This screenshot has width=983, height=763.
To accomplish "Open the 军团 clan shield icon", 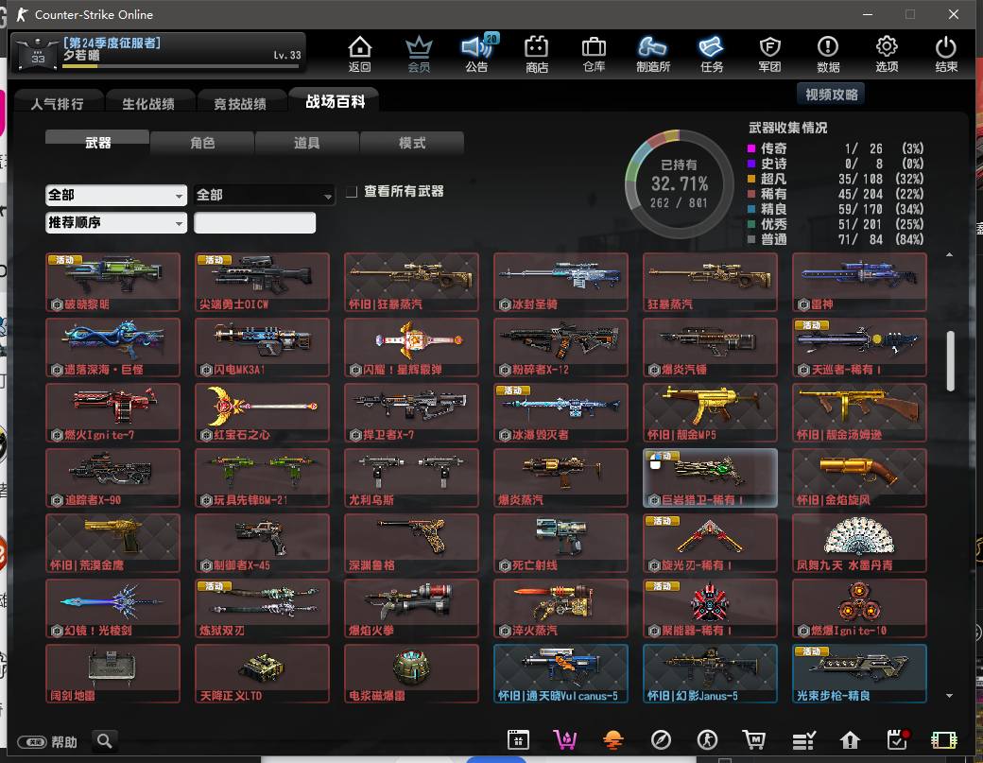I will [769, 53].
